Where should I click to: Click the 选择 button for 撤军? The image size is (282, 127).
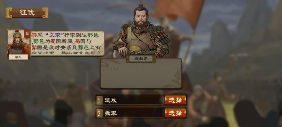pyautogui.click(x=175, y=113)
